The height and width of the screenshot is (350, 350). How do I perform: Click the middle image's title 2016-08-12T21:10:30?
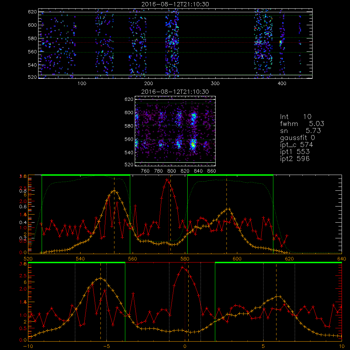pos(175,92)
